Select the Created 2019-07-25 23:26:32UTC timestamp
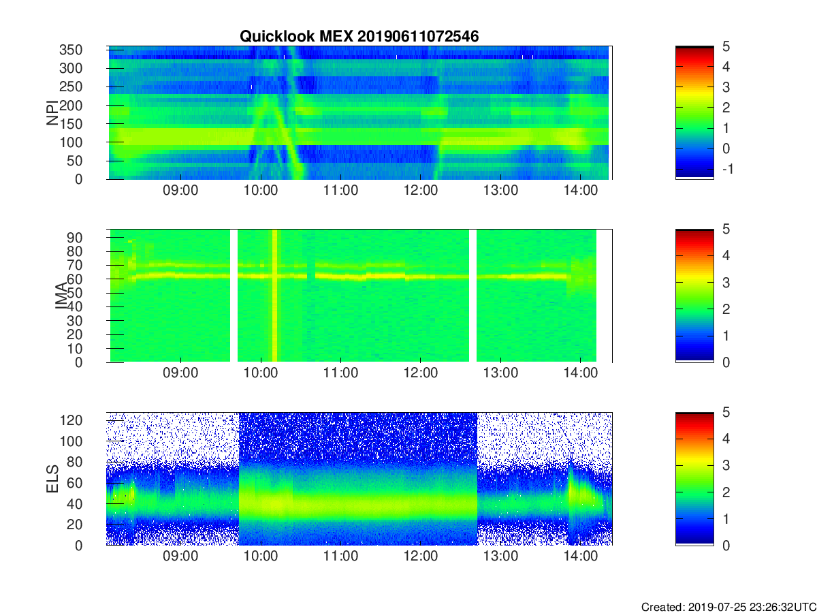Viewport: 817px width, 613px height. point(728,607)
